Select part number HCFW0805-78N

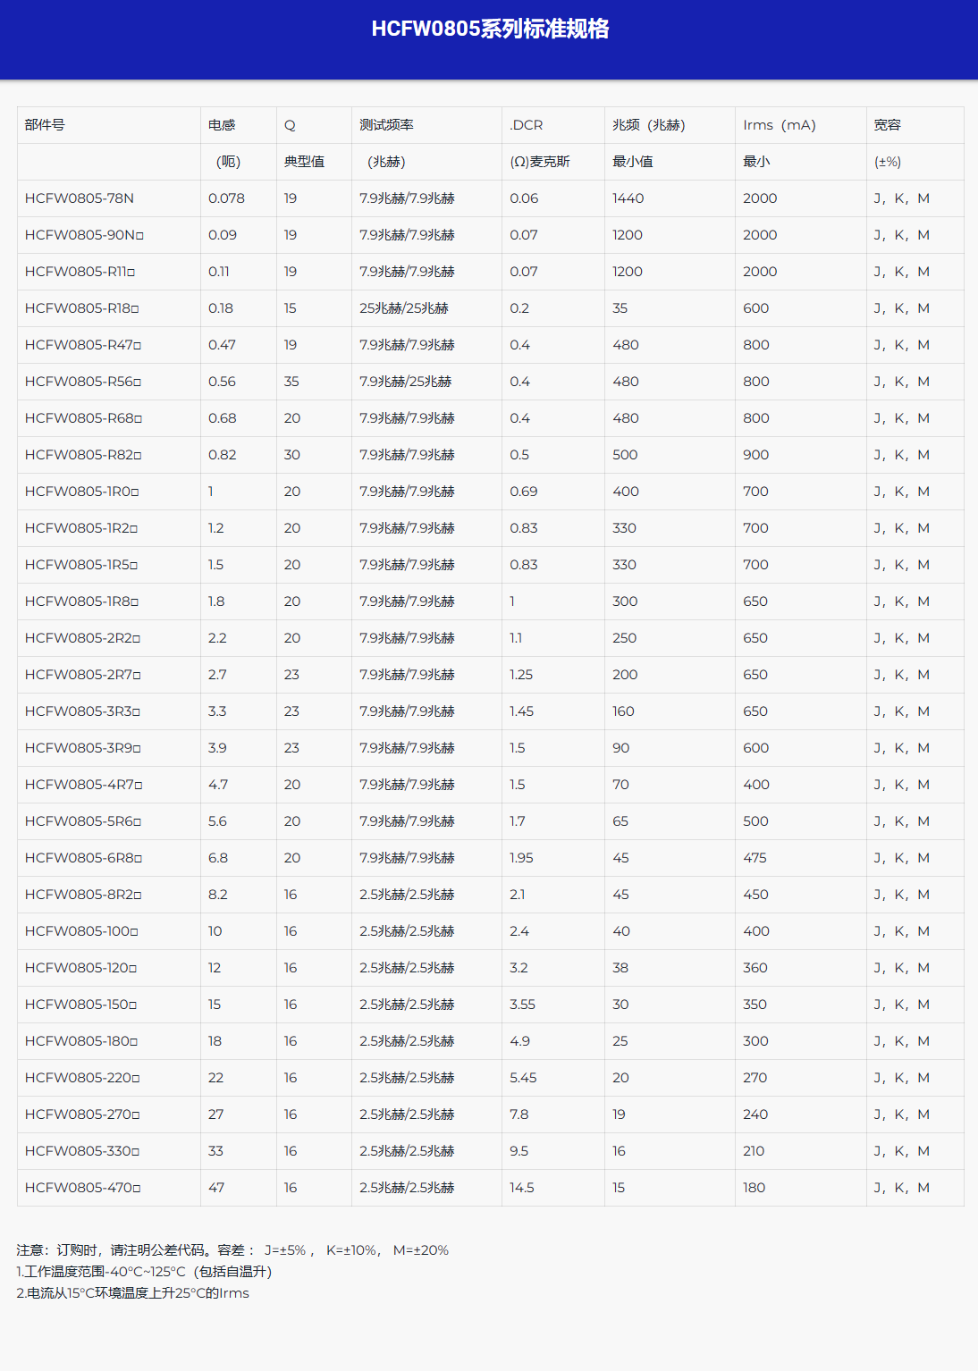(80, 198)
